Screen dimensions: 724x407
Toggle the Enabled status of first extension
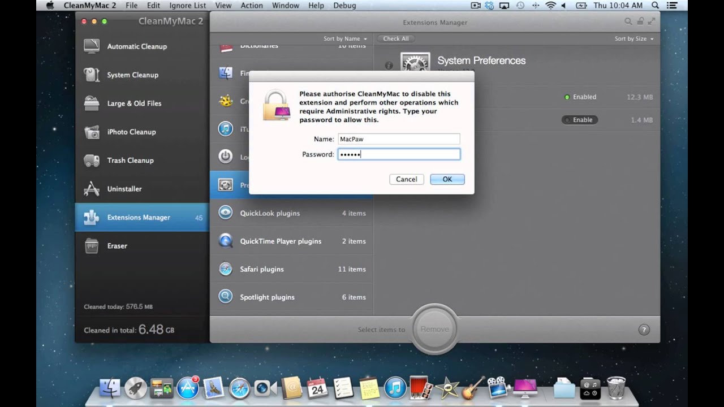pyautogui.click(x=580, y=97)
